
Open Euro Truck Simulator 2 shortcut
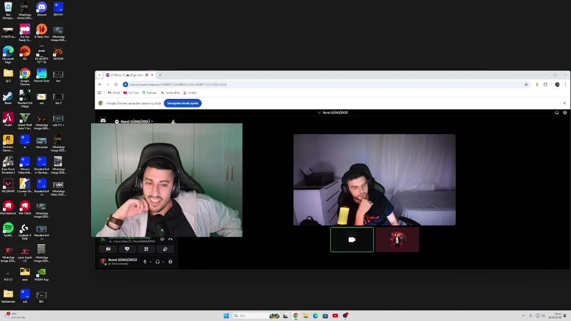click(x=8, y=165)
